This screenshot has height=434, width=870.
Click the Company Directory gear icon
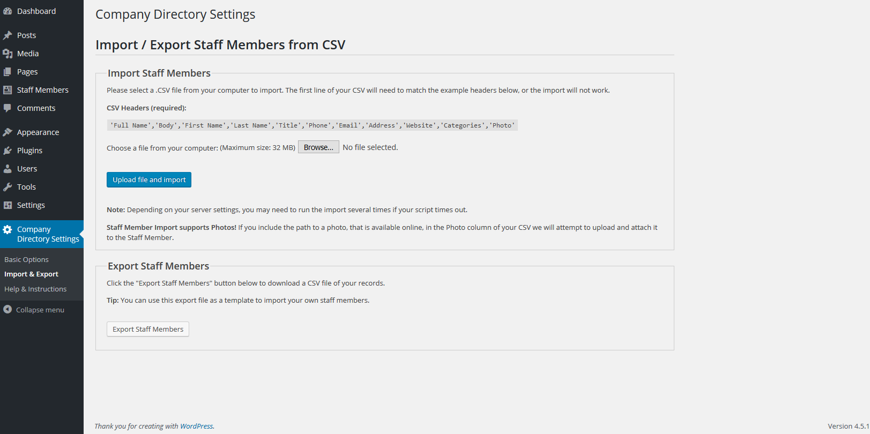8,229
